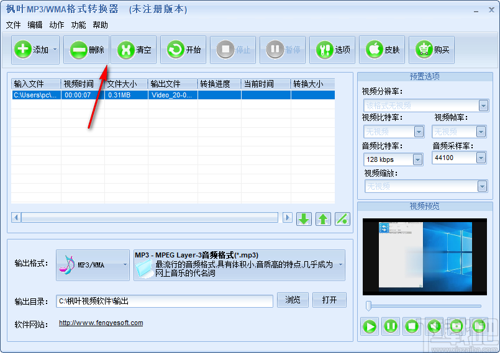Click the 转换进度 column header

219,84
